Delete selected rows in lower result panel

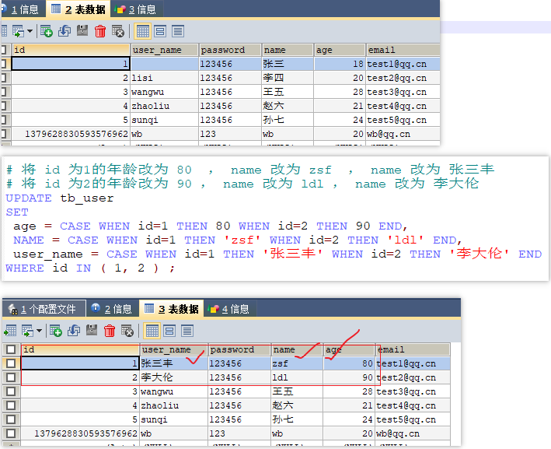point(110,331)
